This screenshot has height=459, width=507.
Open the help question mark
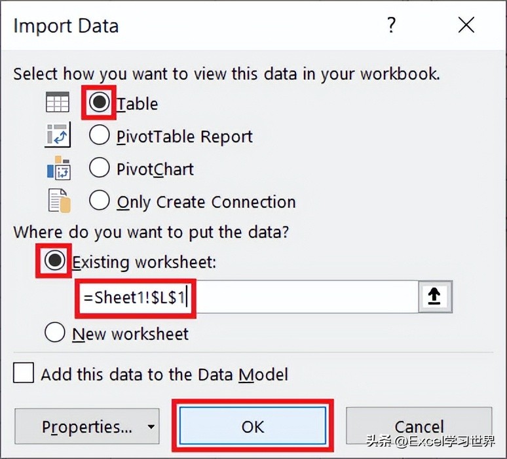click(x=392, y=25)
